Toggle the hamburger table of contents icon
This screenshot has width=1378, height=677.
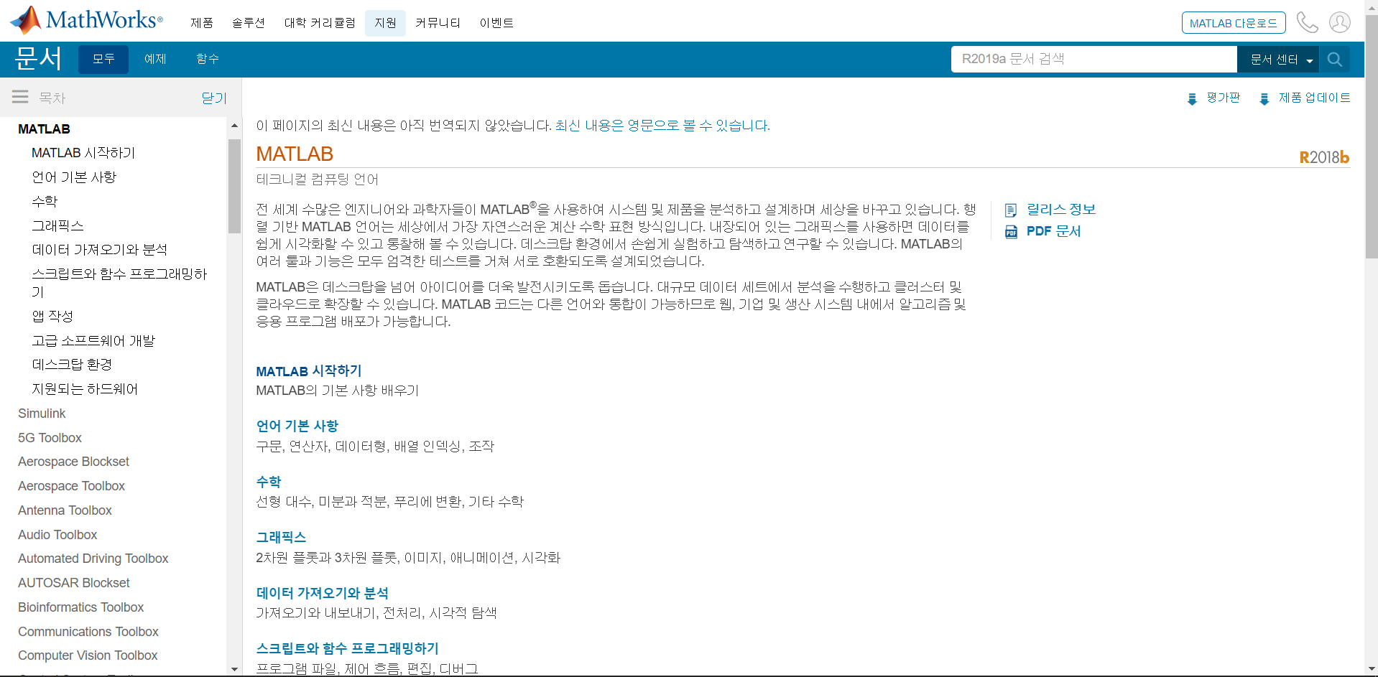[x=20, y=97]
